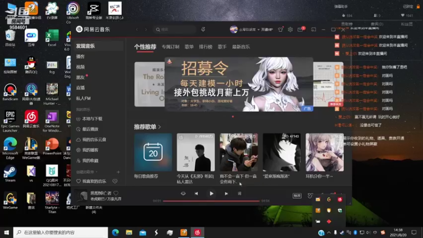Viewport: 423px width, 238px height.
Task: Click the right banner preview card
Action: point(328,84)
